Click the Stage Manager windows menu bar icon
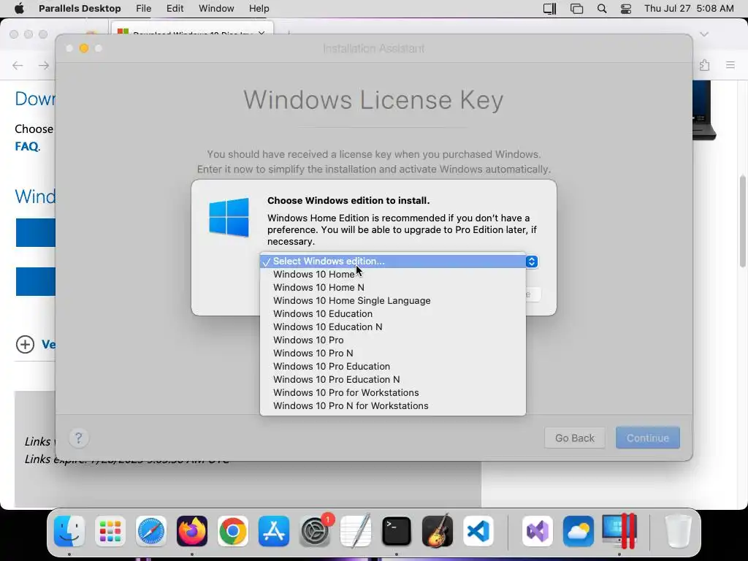 576,9
